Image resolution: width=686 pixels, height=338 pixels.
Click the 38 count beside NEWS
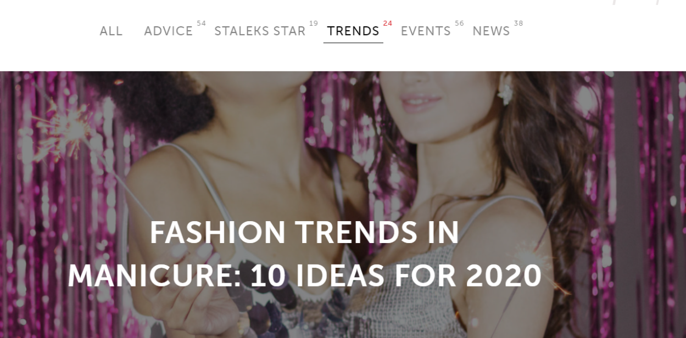pyautogui.click(x=518, y=24)
